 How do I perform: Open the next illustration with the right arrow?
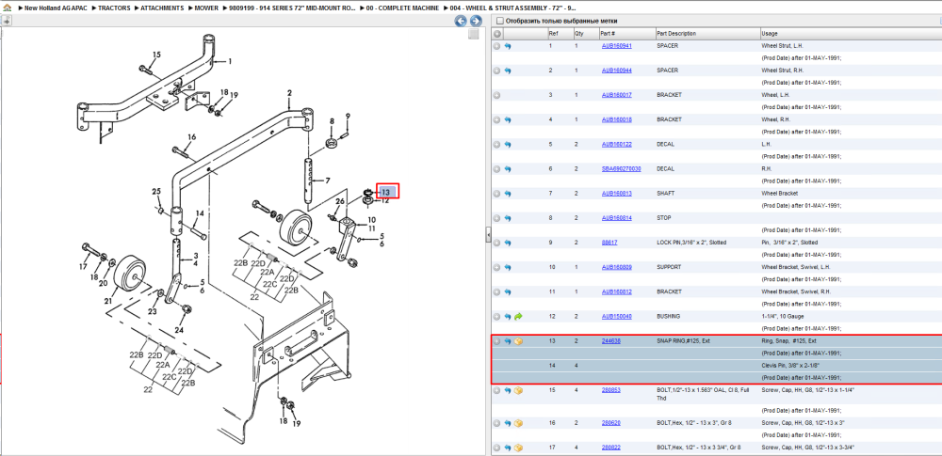475,21
